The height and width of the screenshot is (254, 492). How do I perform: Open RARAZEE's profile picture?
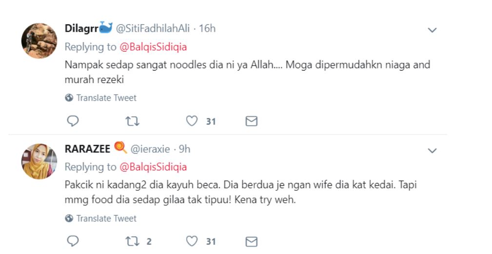tap(39, 161)
